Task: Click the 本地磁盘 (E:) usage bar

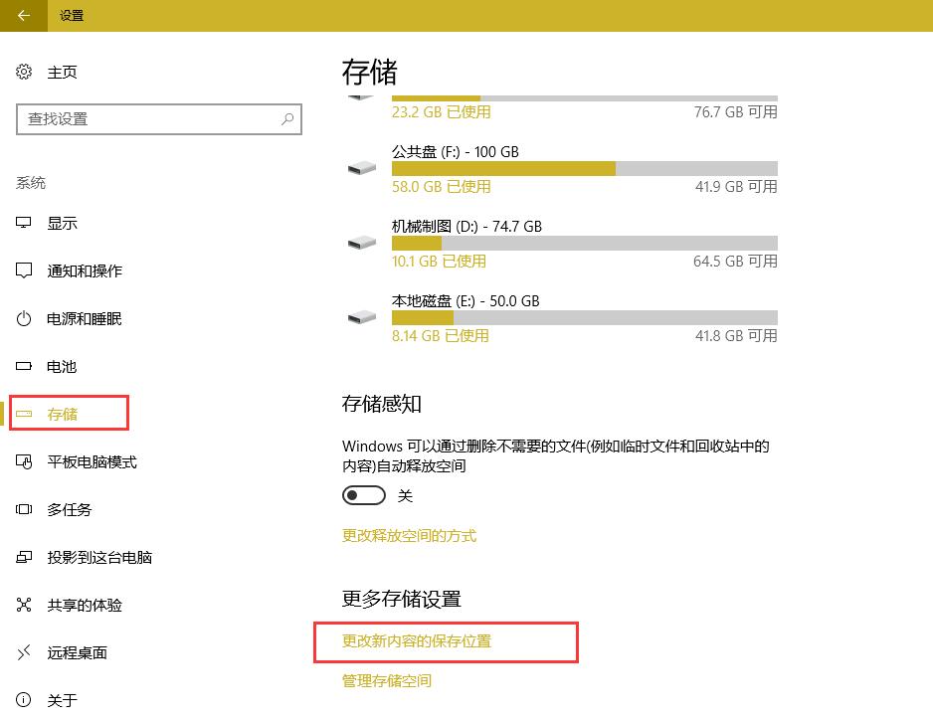Action: click(x=584, y=317)
